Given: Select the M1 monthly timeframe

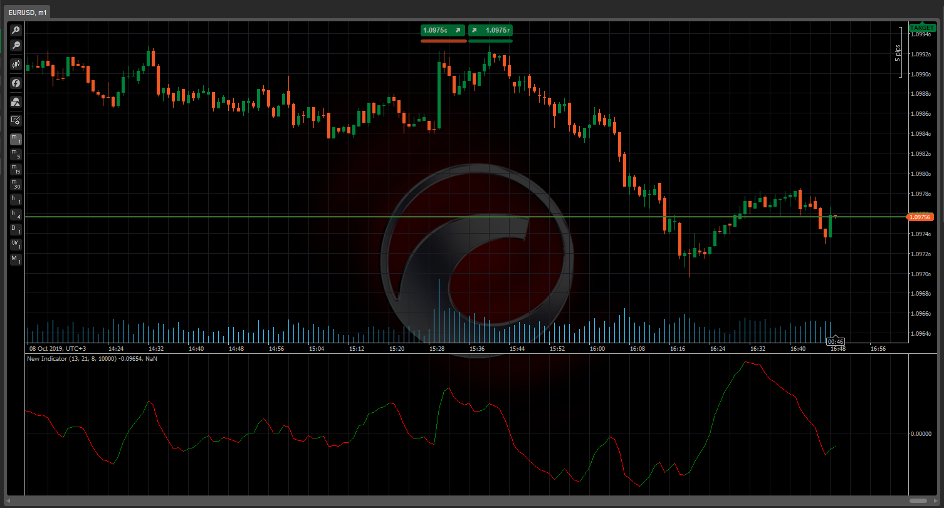Looking at the screenshot, I should pyautogui.click(x=16, y=259).
